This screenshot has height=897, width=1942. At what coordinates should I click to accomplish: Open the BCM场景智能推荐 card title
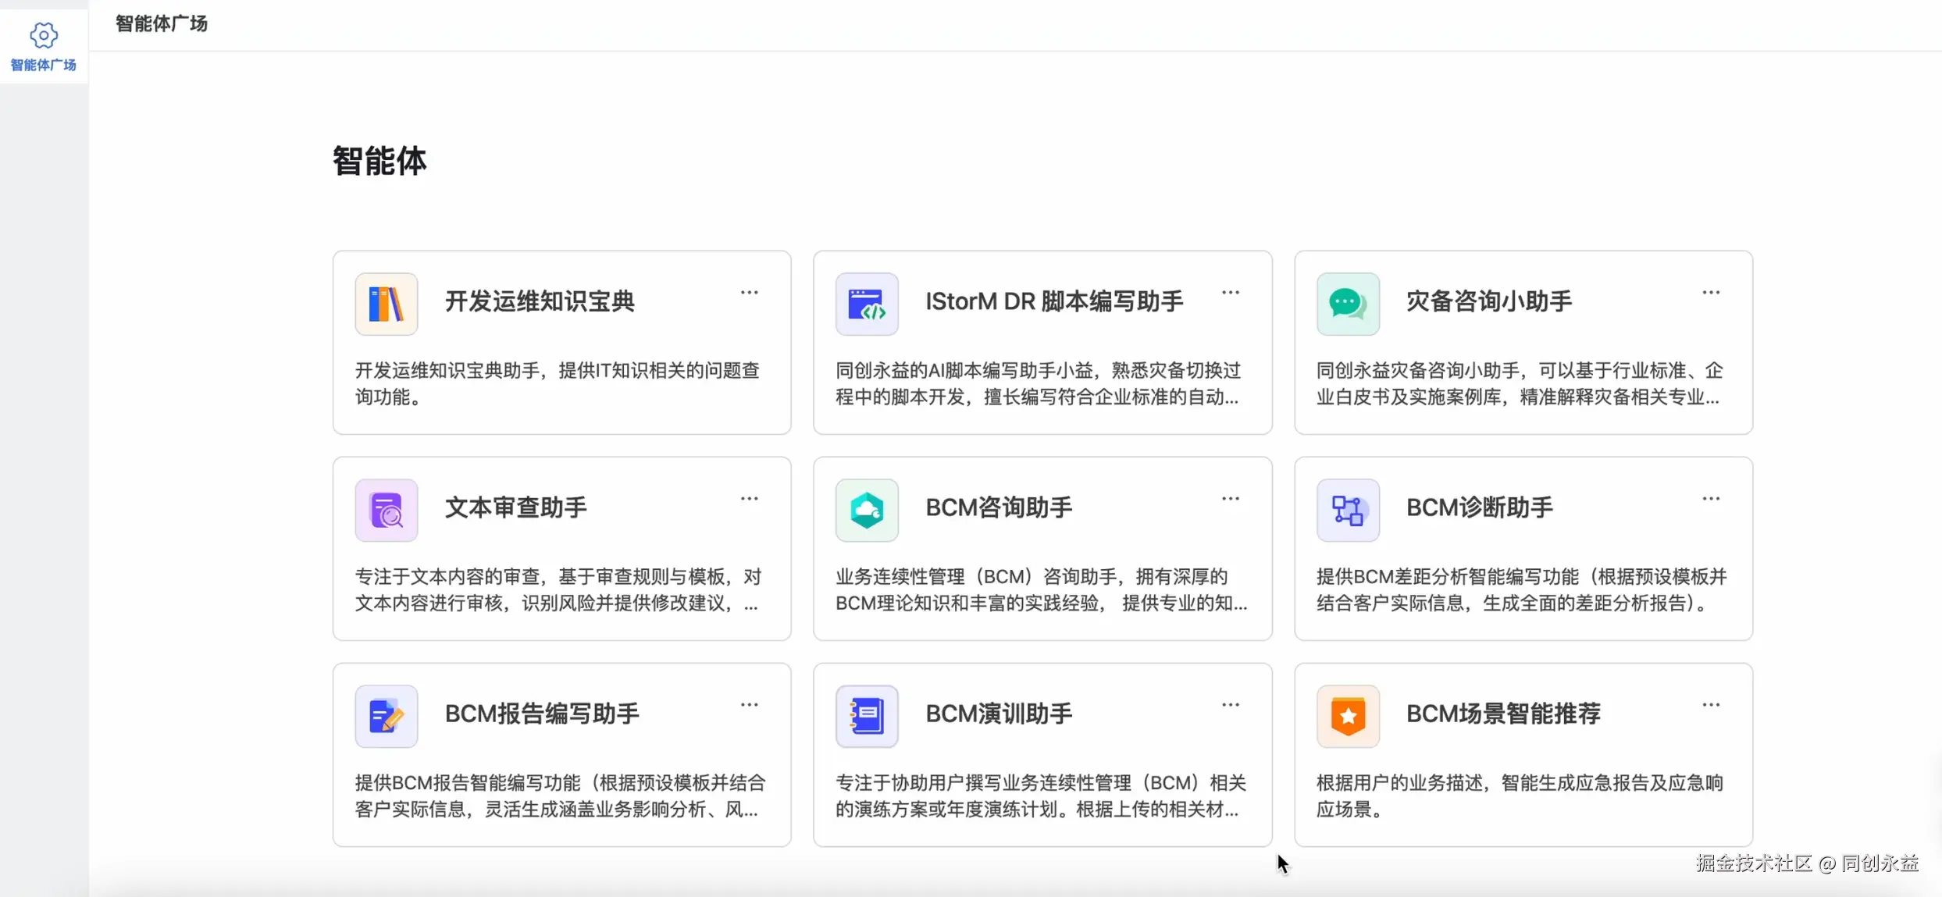[x=1502, y=714]
